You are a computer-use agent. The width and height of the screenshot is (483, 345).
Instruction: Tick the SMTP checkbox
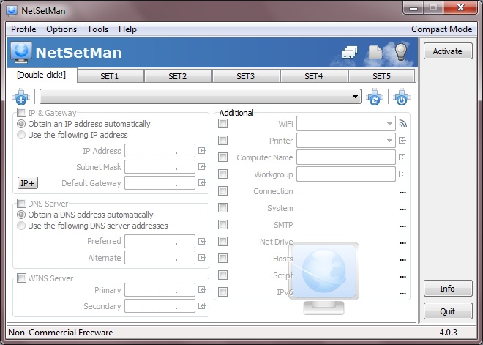pyautogui.click(x=223, y=224)
